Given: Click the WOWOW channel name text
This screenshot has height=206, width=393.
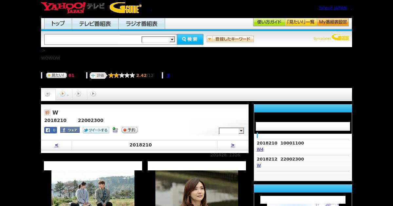Looking at the screenshot, I should click(x=50, y=58).
